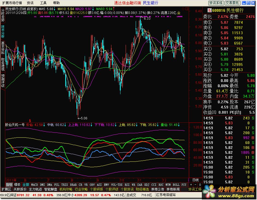Click the minus zoom button near 日线
This screenshot has height=200, width=257.
pos(195,185)
